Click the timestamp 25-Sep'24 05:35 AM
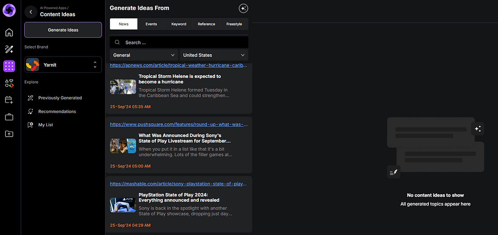Viewport: 498px width, 235px height. [130, 107]
